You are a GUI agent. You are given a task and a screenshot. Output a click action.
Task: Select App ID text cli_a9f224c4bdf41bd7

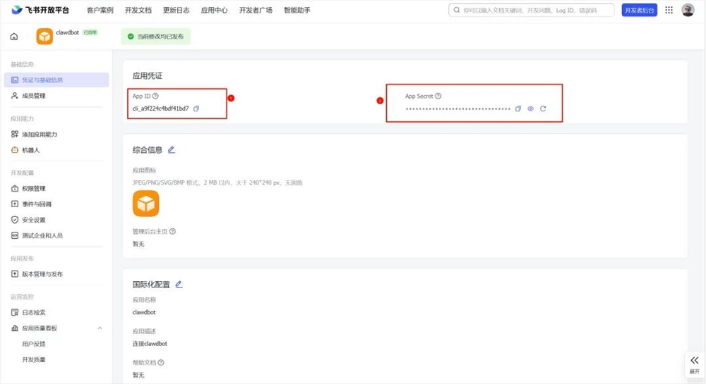point(161,109)
